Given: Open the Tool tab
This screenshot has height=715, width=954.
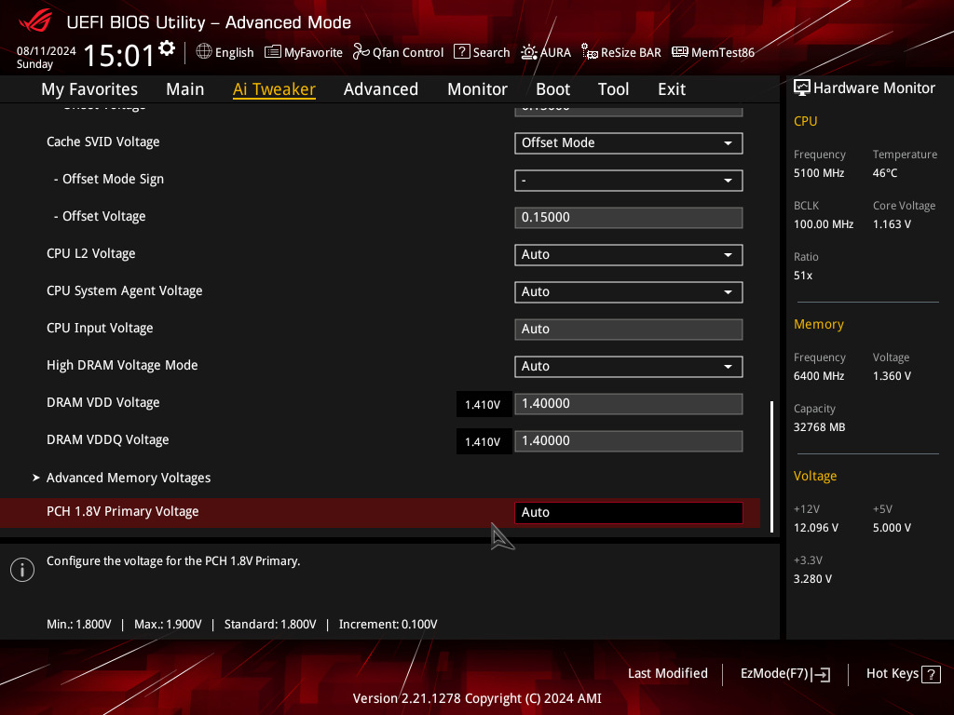Looking at the screenshot, I should pyautogui.click(x=613, y=89).
